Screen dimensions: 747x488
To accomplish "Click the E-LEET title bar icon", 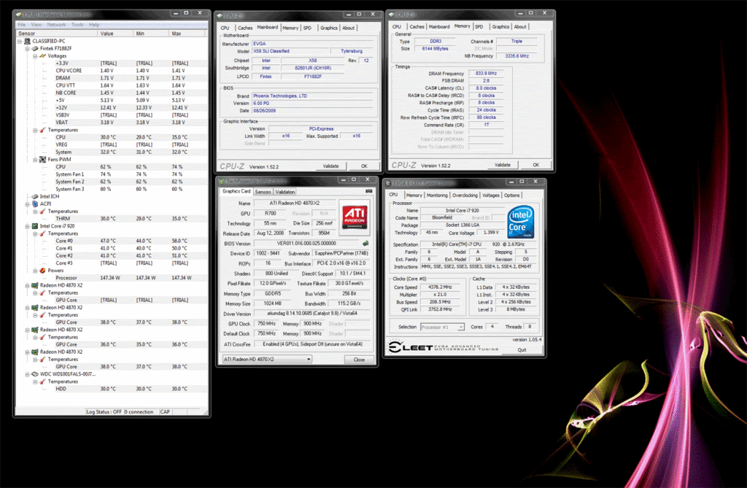I will [x=388, y=183].
